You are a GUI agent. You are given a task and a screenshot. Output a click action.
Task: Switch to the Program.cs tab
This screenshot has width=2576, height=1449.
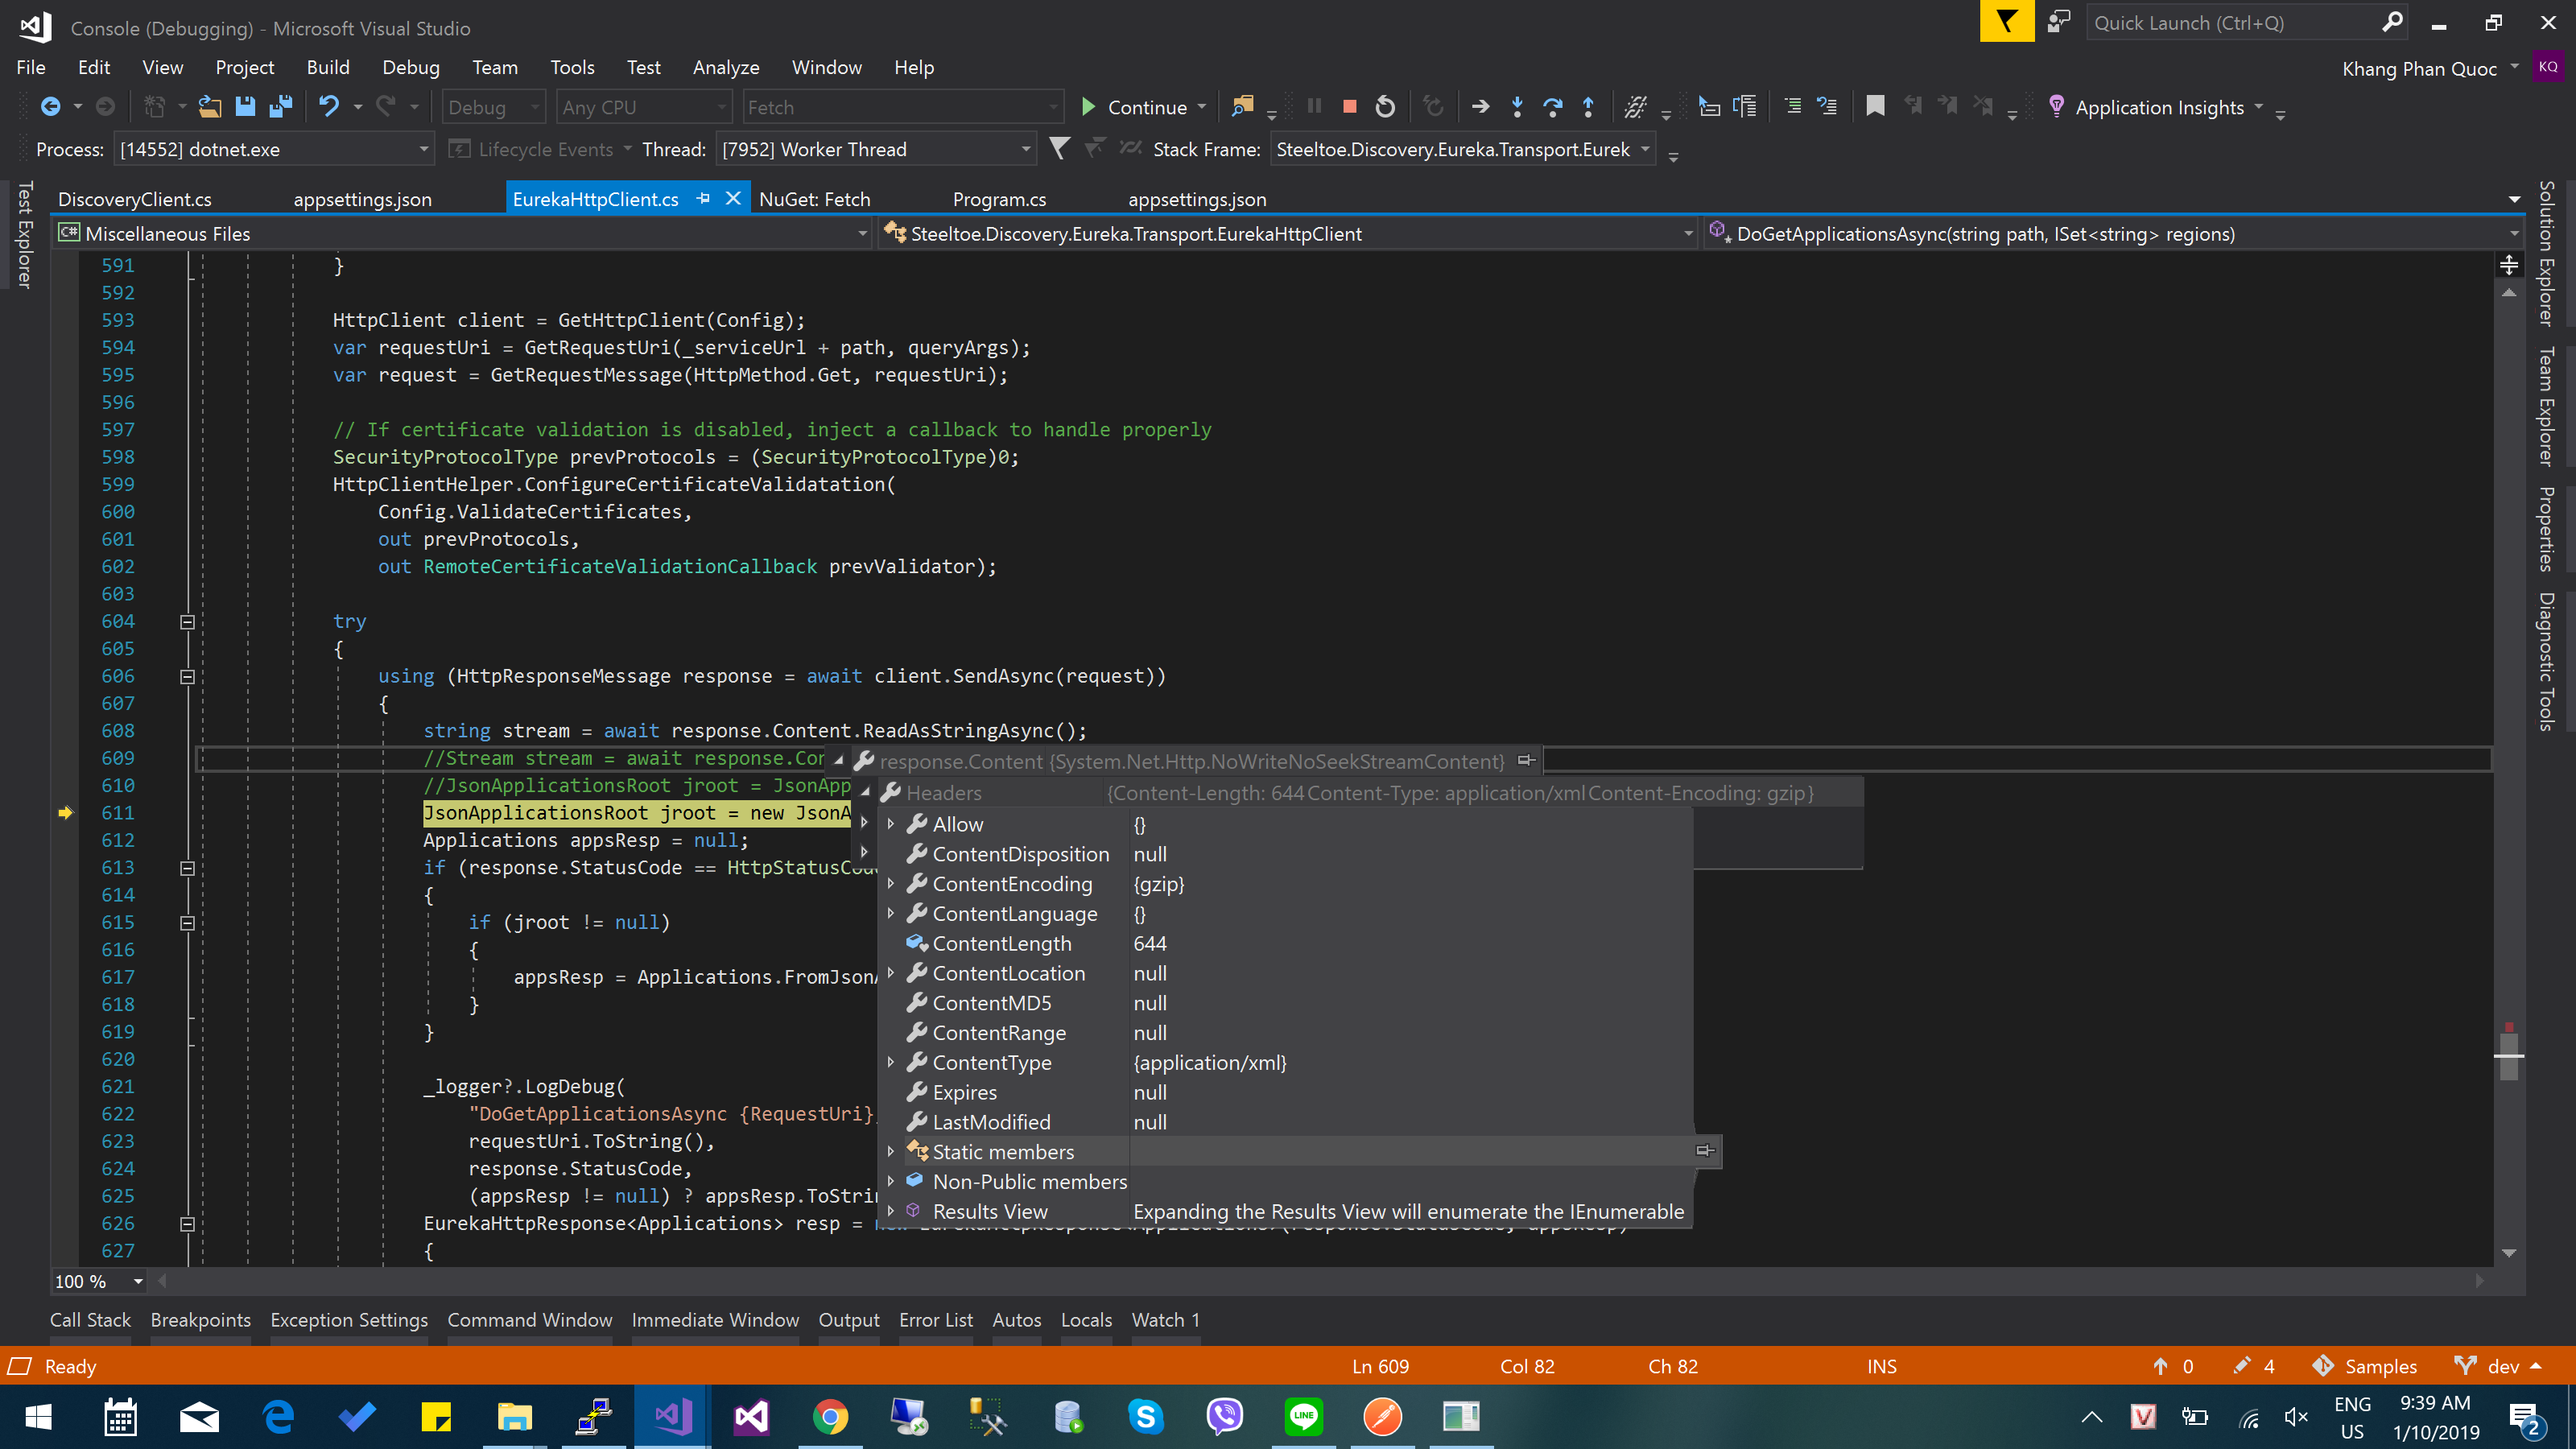(x=999, y=199)
